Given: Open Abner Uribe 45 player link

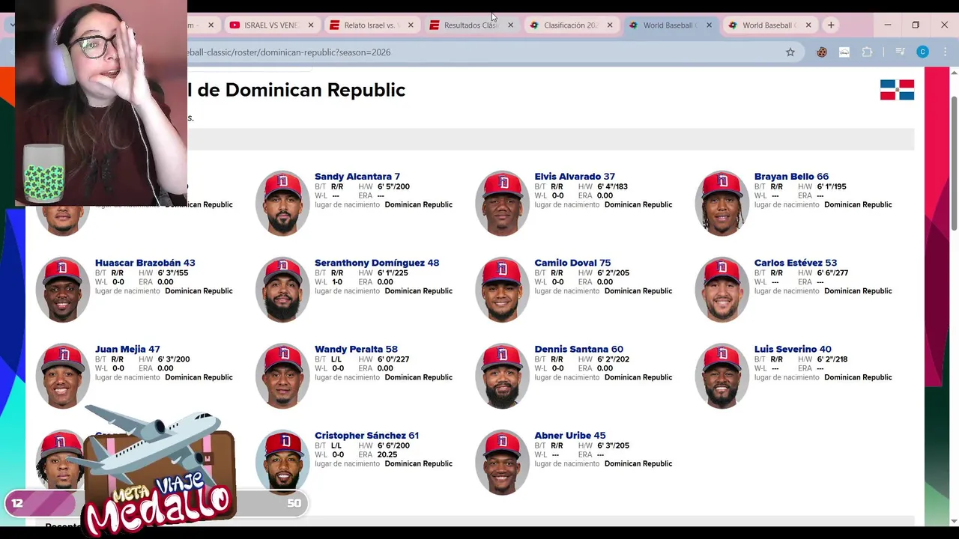Looking at the screenshot, I should pos(570,435).
